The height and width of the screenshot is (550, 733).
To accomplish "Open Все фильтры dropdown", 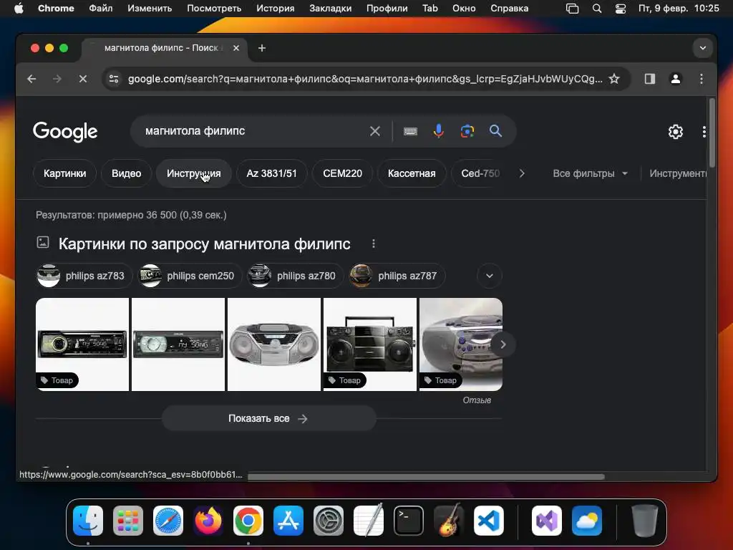I will [590, 173].
